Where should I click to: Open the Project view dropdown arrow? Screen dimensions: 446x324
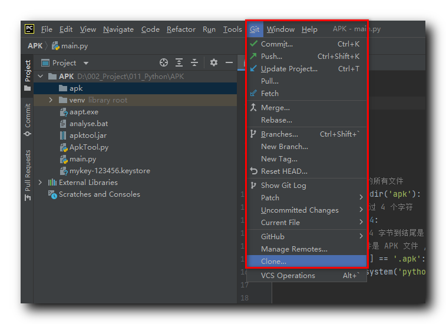(x=86, y=63)
